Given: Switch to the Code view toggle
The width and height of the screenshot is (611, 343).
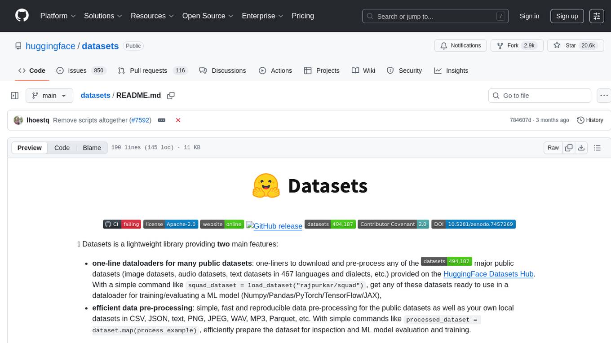Looking at the screenshot, I should 62,148.
